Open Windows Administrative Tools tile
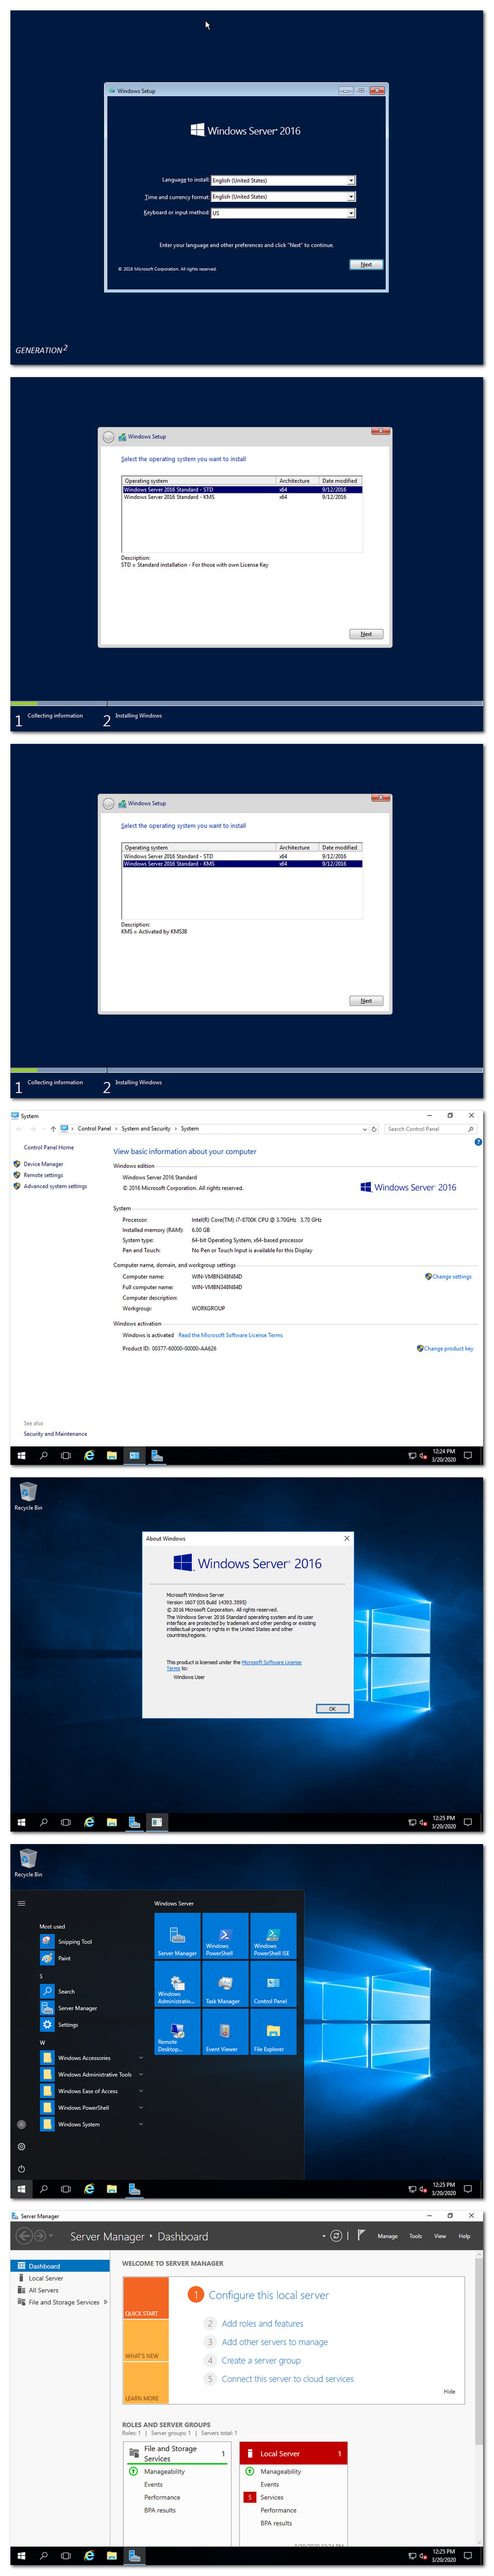Screen dimensions: 494x2576 (x=177, y=1983)
